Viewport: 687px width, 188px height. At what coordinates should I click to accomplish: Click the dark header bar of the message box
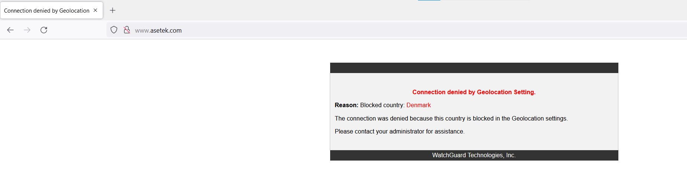474,68
